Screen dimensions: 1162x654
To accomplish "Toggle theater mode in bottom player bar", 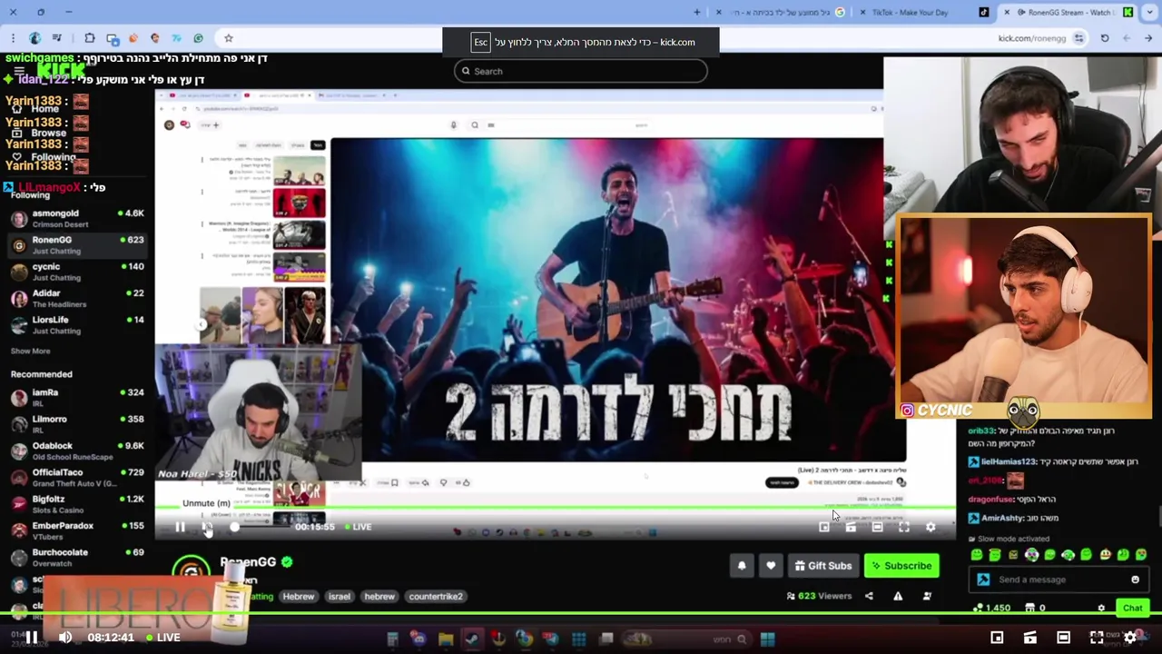I will tap(1063, 638).
